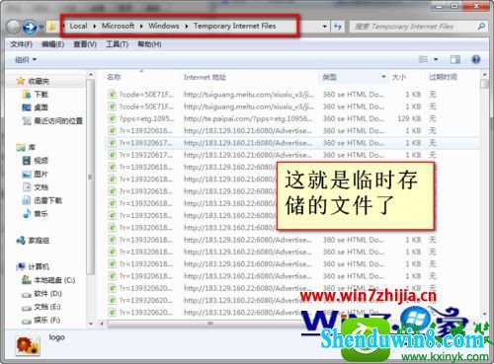The height and width of the screenshot is (364, 494).
Task: Select Temporary Internet Files breadcrumb segment
Action: click(234, 26)
